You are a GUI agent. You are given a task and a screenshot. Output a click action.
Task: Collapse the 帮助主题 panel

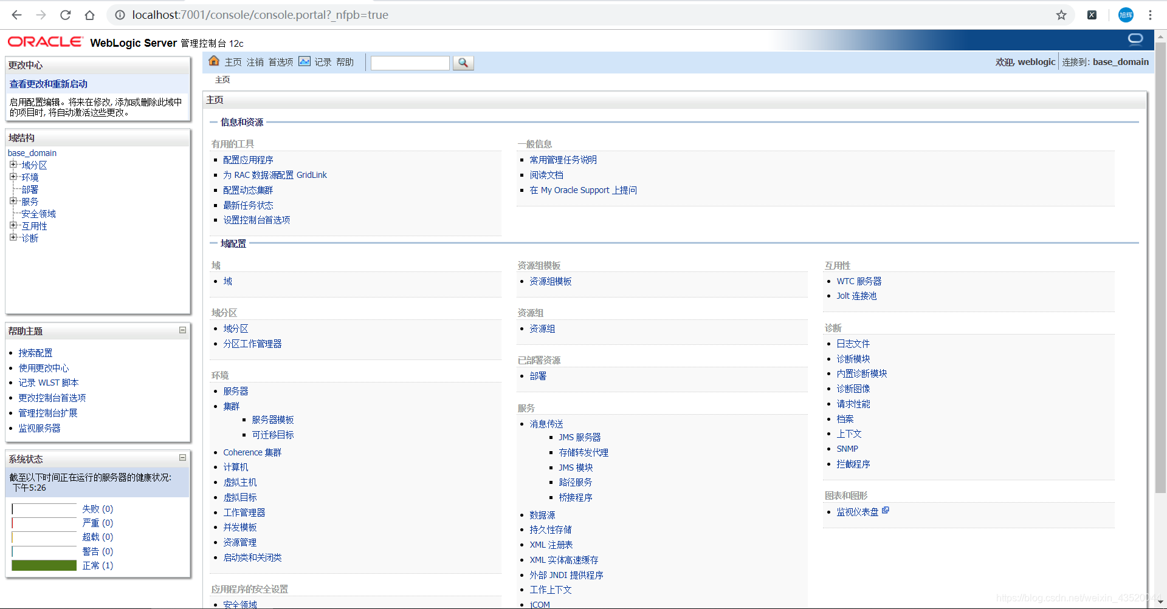pyautogui.click(x=182, y=330)
